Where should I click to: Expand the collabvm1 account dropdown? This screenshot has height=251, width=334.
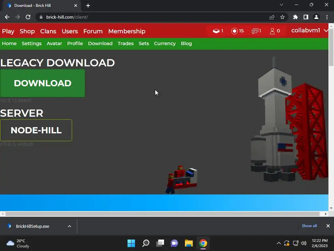(x=310, y=30)
